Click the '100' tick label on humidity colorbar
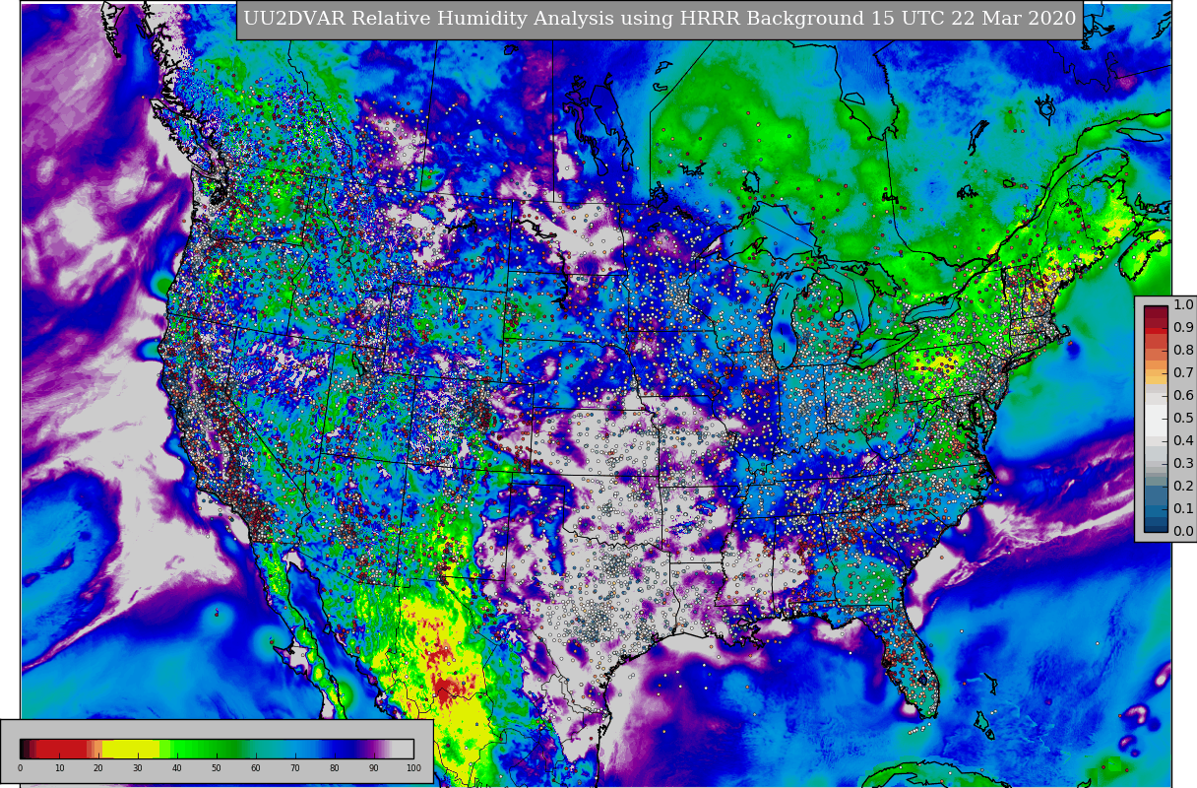The width and height of the screenshot is (1197, 788). coord(413,768)
